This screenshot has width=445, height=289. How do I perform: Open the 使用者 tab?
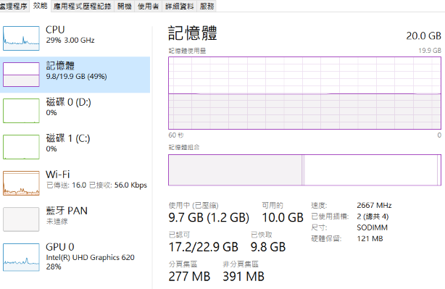[x=148, y=7]
